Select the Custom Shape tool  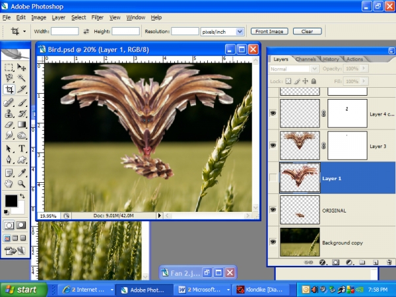point(22,159)
